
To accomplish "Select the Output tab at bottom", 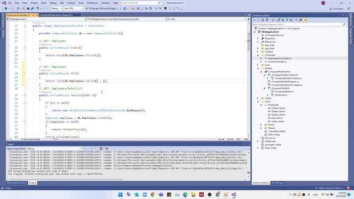I will pos(32,183).
